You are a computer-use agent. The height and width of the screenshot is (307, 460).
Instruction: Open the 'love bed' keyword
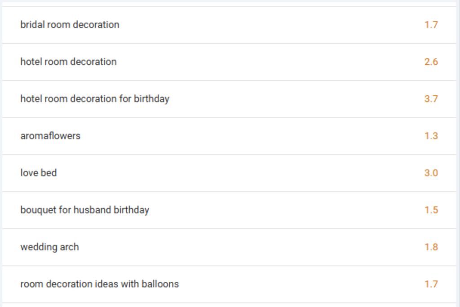[39, 173]
